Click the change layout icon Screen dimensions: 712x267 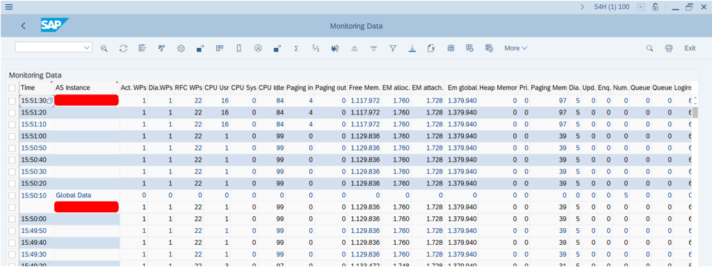point(470,48)
